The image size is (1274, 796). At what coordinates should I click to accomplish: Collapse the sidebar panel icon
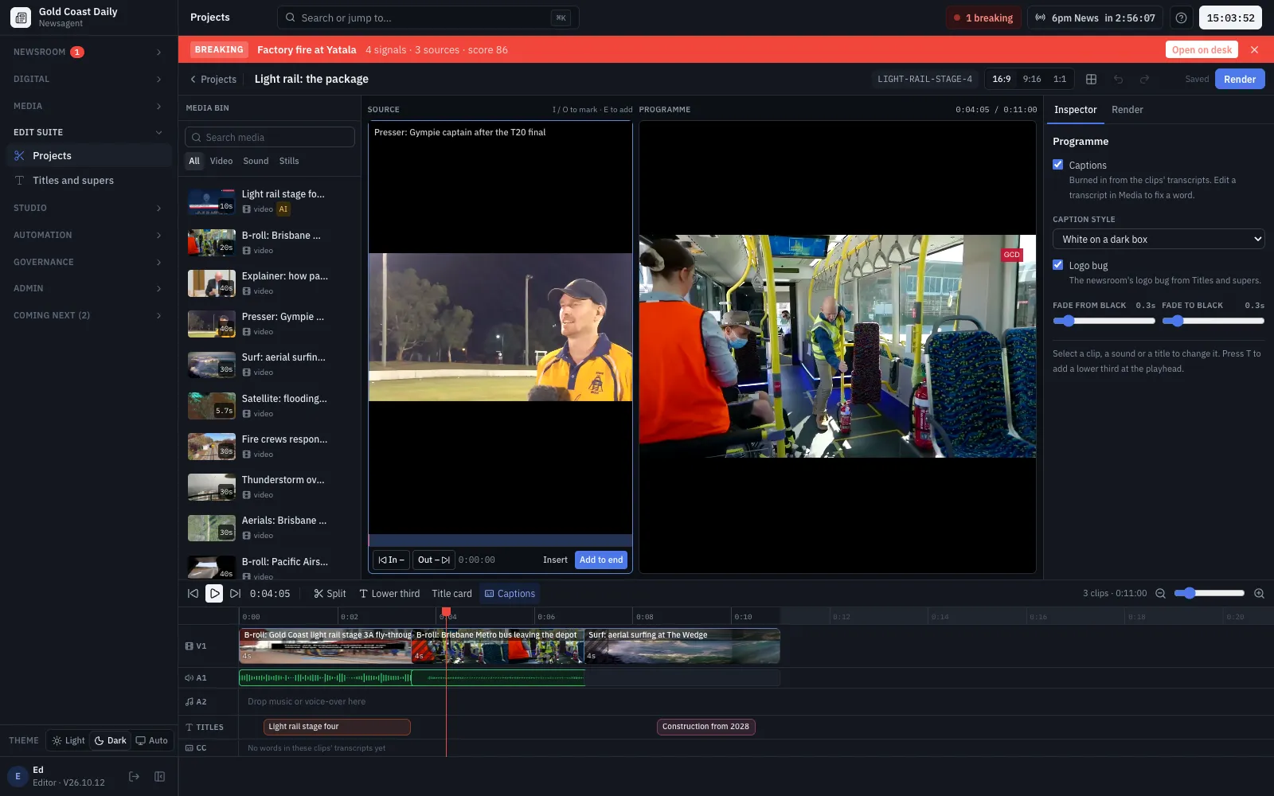point(159,776)
